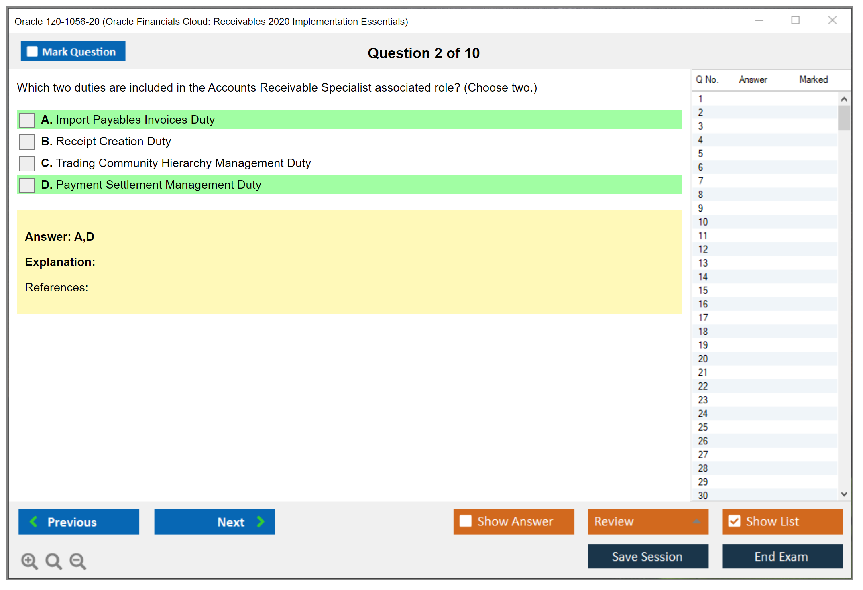The height and width of the screenshot is (590, 863).
Task: Check option B Receipt Creation Duty
Action: click(x=27, y=142)
